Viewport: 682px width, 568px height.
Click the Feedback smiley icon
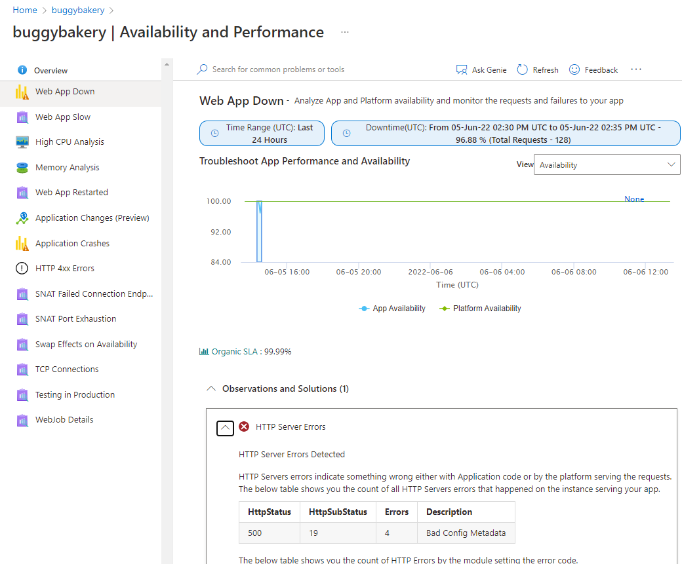coord(574,69)
